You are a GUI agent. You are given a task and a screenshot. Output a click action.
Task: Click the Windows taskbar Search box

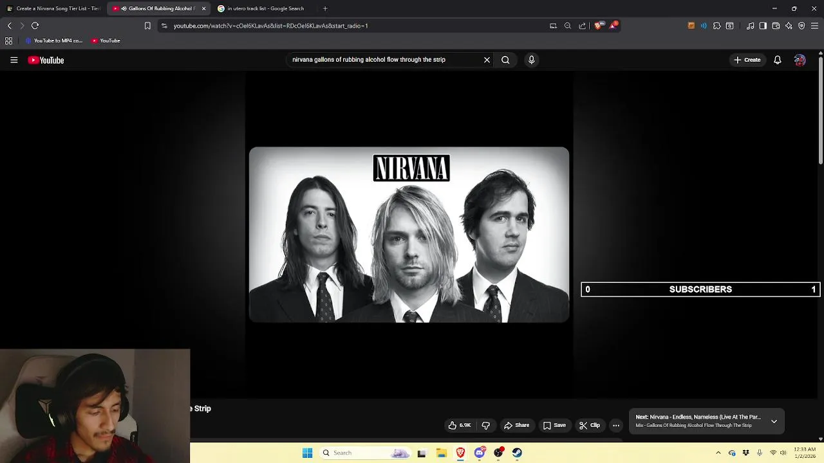click(x=366, y=453)
